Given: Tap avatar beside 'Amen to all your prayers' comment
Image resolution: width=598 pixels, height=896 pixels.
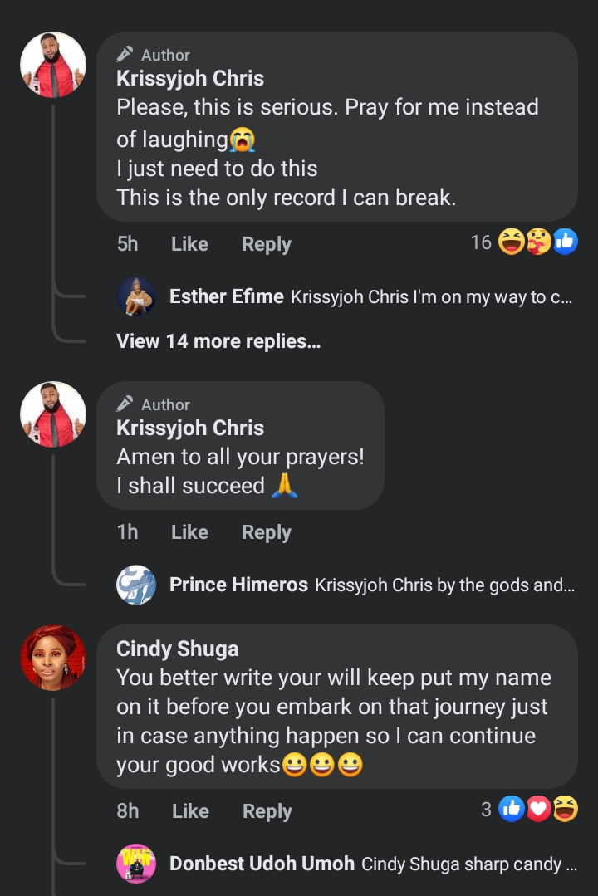Looking at the screenshot, I should (53, 415).
